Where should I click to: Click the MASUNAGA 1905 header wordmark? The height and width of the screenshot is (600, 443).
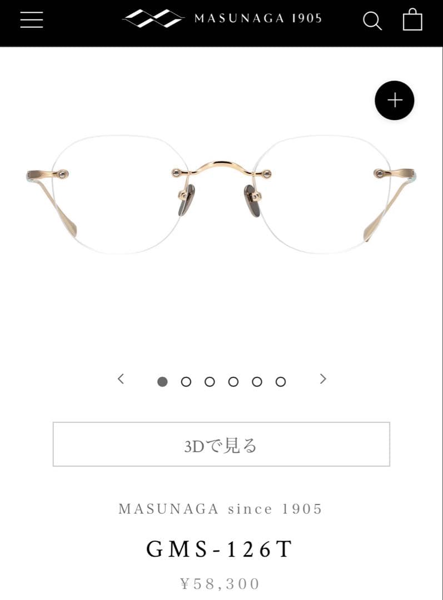click(x=258, y=18)
